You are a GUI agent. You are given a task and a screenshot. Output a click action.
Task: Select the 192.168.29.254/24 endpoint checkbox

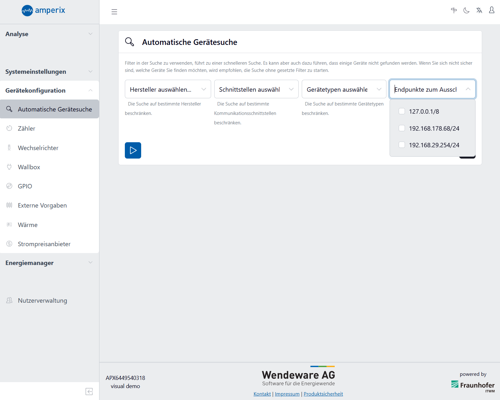(x=402, y=145)
